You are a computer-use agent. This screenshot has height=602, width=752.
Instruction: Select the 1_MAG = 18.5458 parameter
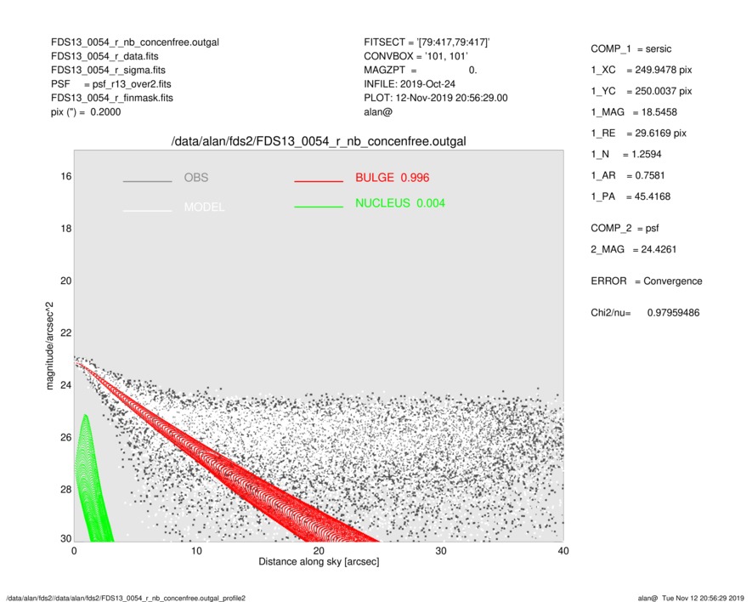point(634,112)
